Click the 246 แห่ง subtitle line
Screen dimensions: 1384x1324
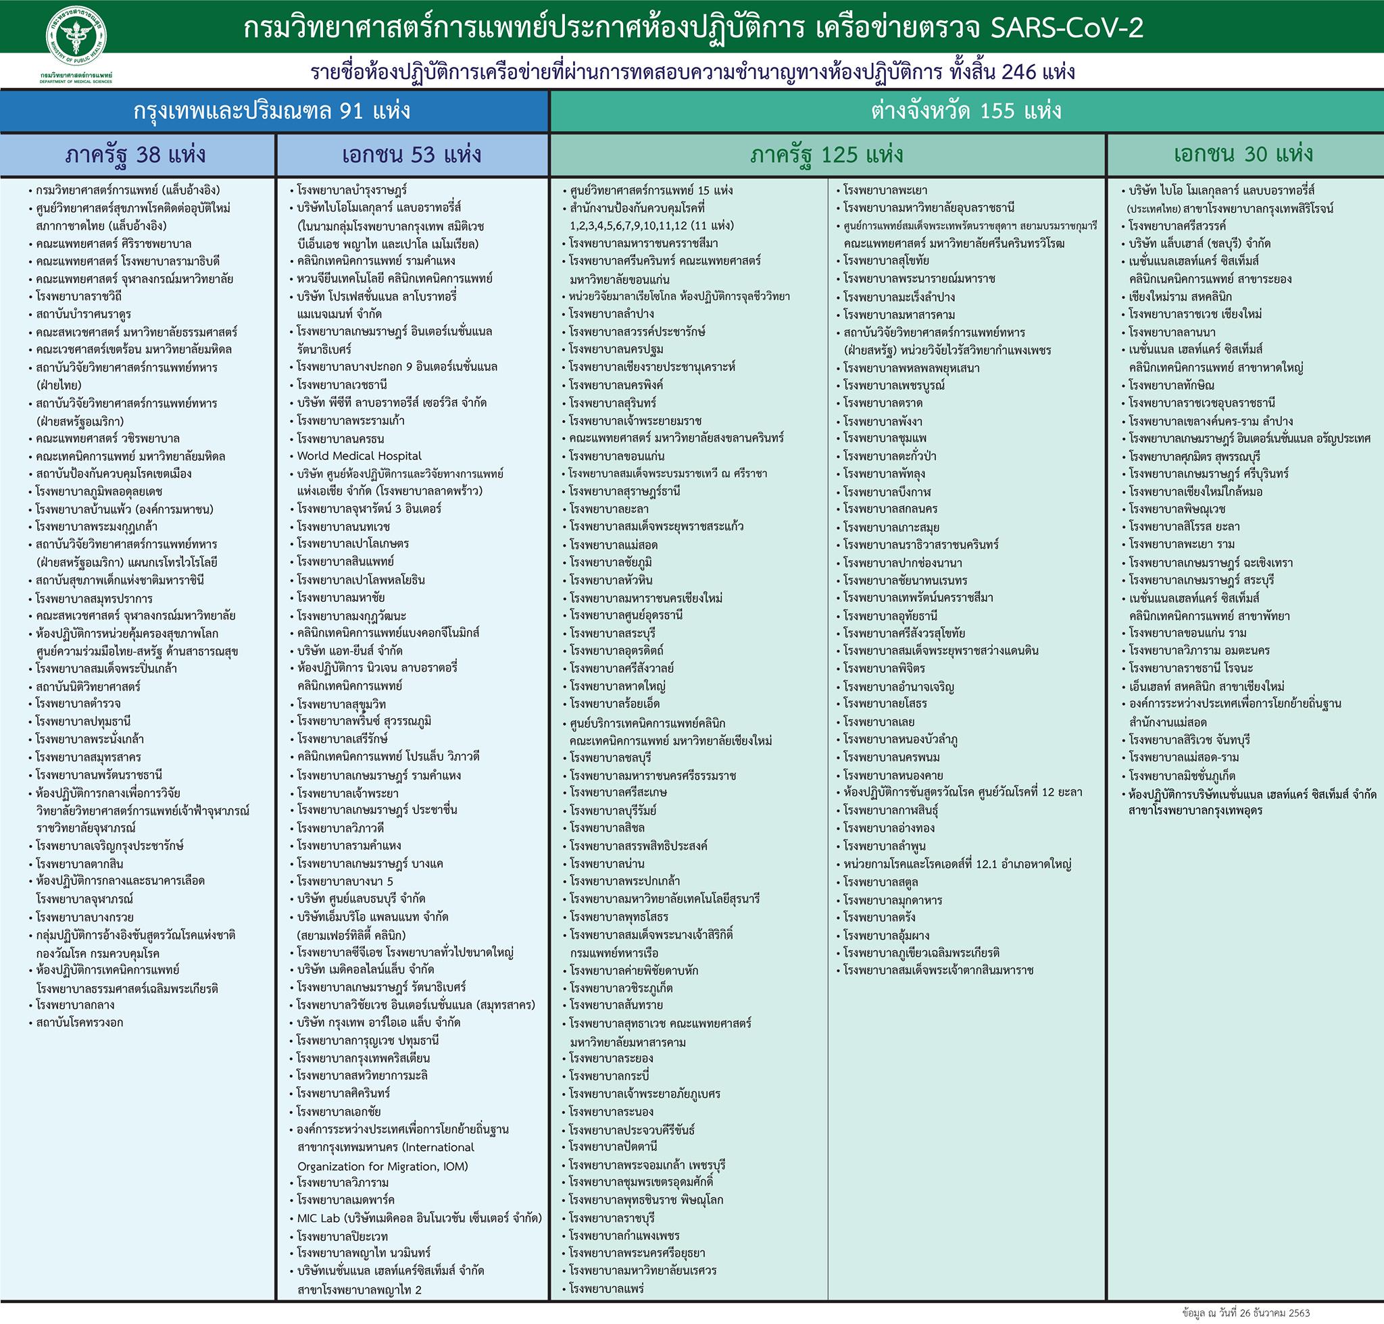click(693, 72)
